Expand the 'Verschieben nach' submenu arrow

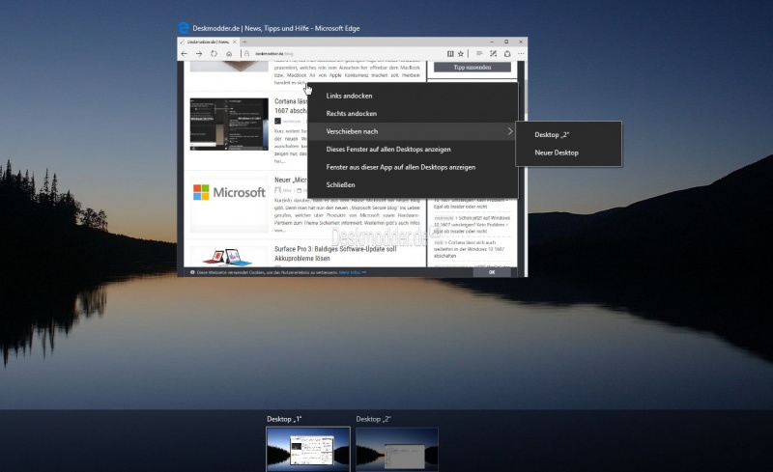tap(509, 131)
